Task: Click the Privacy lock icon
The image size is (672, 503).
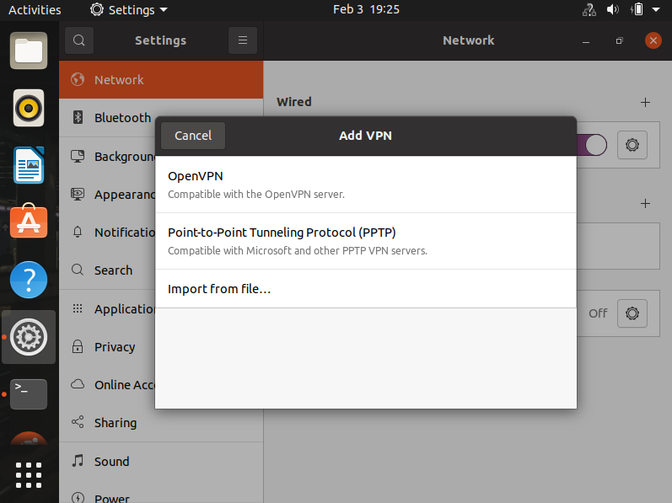Action: (x=78, y=346)
